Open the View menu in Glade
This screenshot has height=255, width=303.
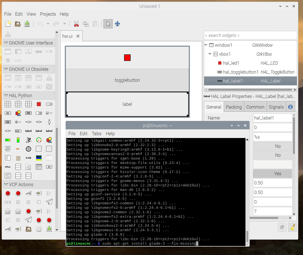tap(31, 14)
